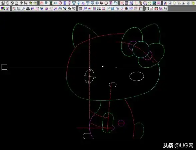Select the crosshair circle icon
196x150 pixels.
pos(106,3)
